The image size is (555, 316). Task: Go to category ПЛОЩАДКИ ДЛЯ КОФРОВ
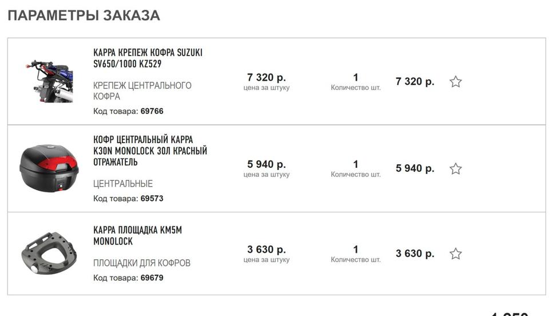coord(141,263)
